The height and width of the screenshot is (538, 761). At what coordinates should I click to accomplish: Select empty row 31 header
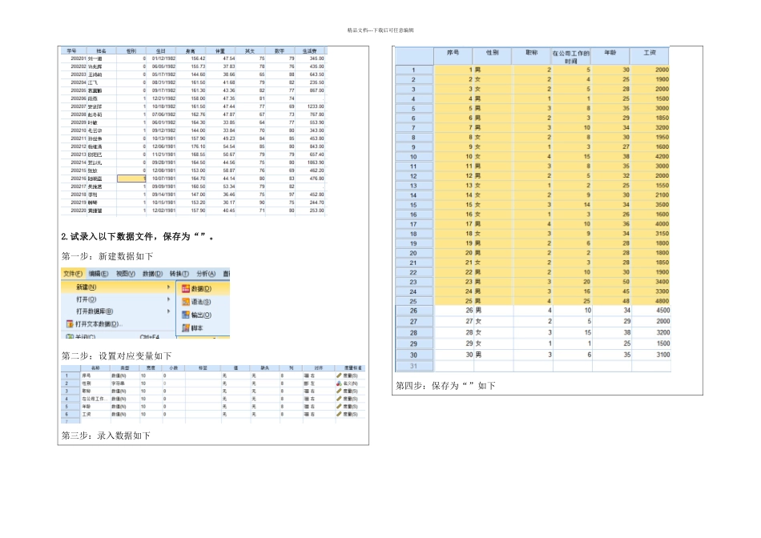pyautogui.click(x=413, y=366)
